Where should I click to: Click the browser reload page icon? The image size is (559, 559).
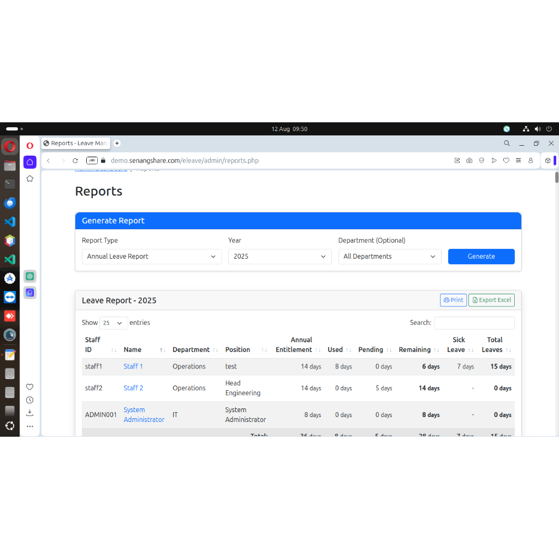[75, 160]
